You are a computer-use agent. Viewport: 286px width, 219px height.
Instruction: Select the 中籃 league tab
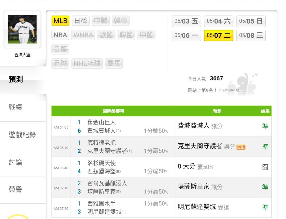pos(146,35)
